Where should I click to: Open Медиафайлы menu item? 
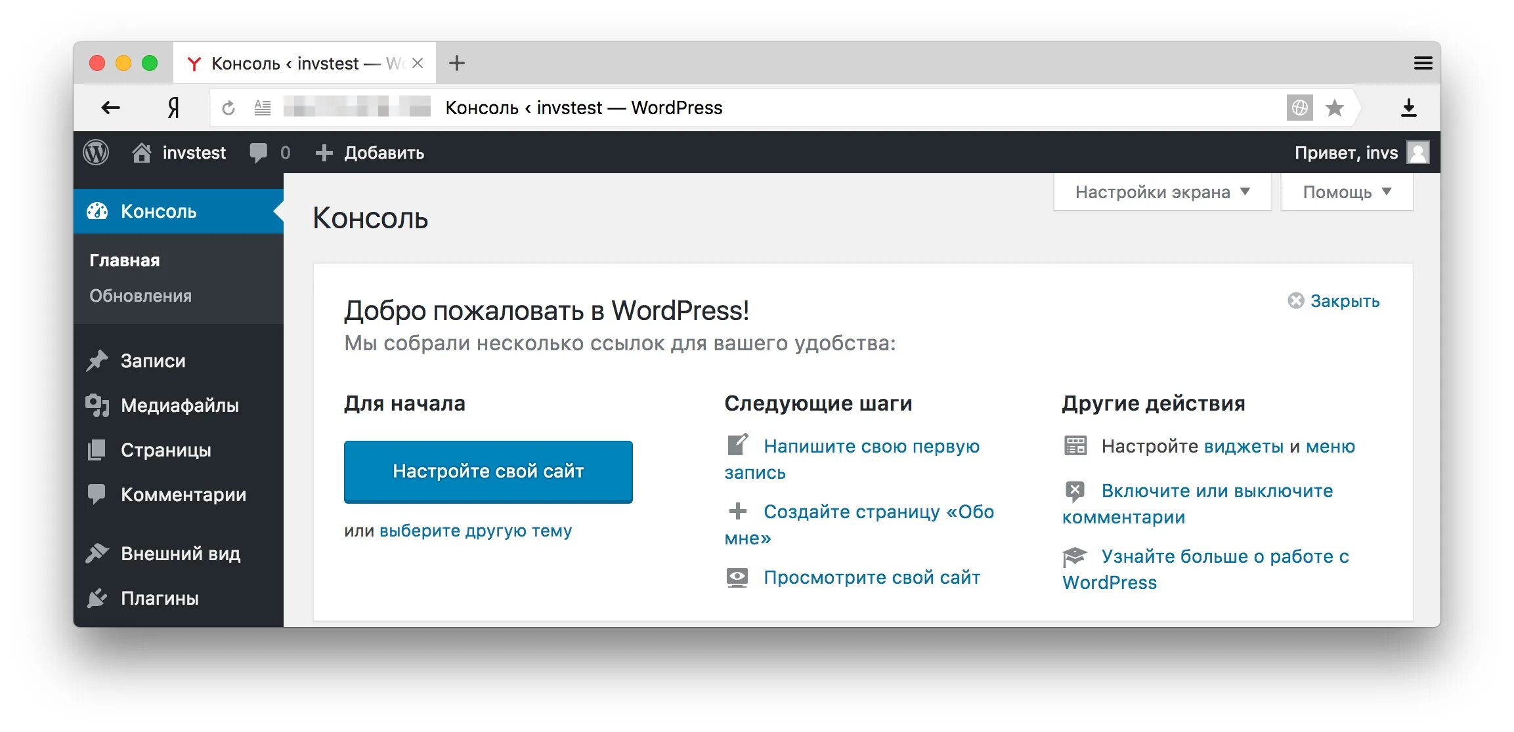[x=179, y=405]
